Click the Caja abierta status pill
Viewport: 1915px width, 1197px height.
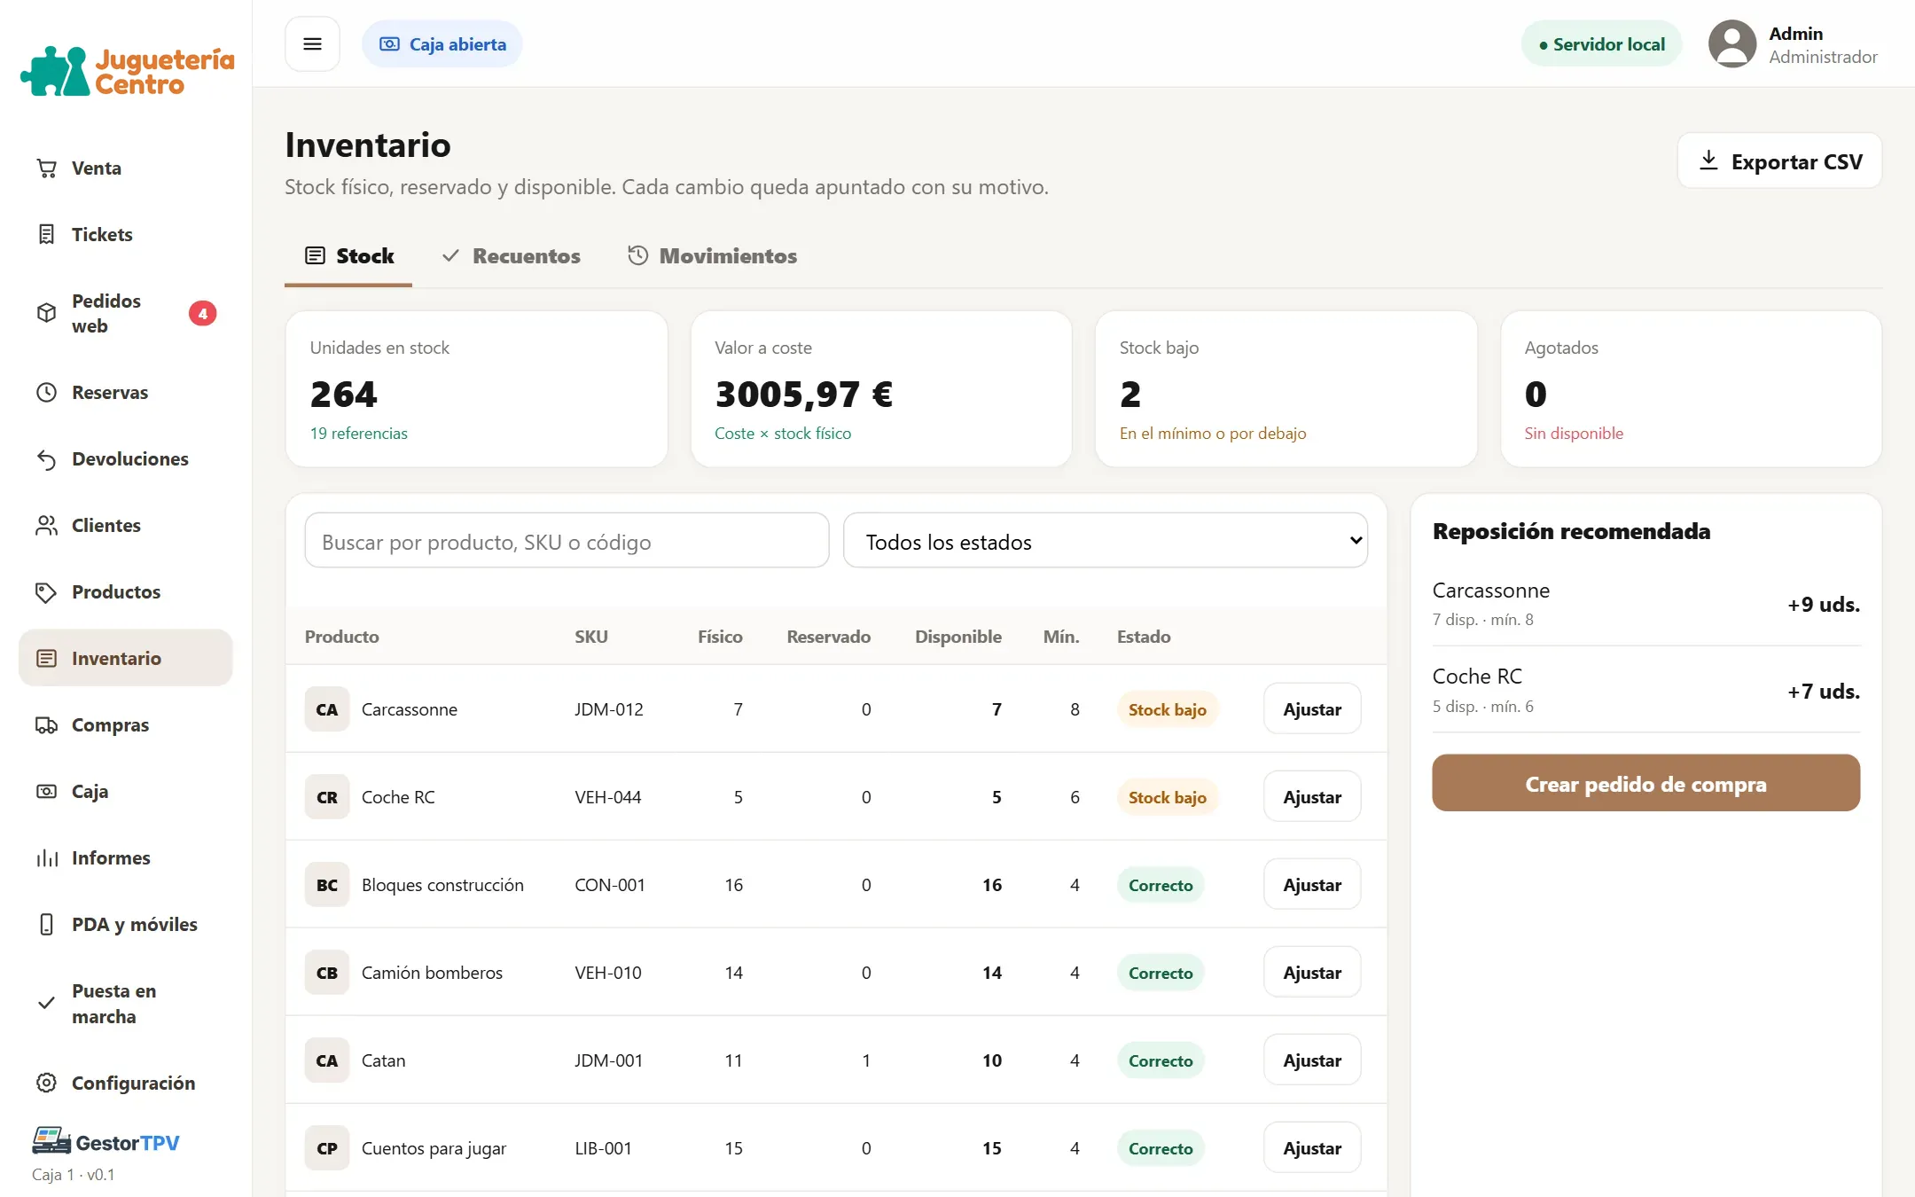442,44
